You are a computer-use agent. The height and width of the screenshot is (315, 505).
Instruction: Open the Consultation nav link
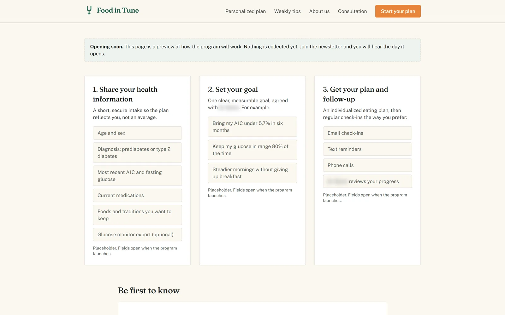353,11
